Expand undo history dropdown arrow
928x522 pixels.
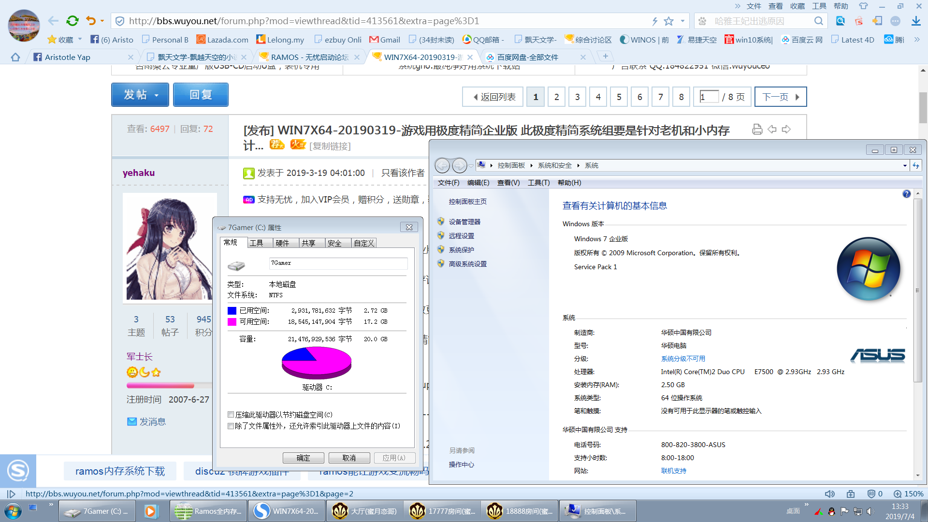pos(102,21)
